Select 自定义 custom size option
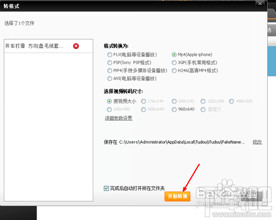 [x=203, y=110]
